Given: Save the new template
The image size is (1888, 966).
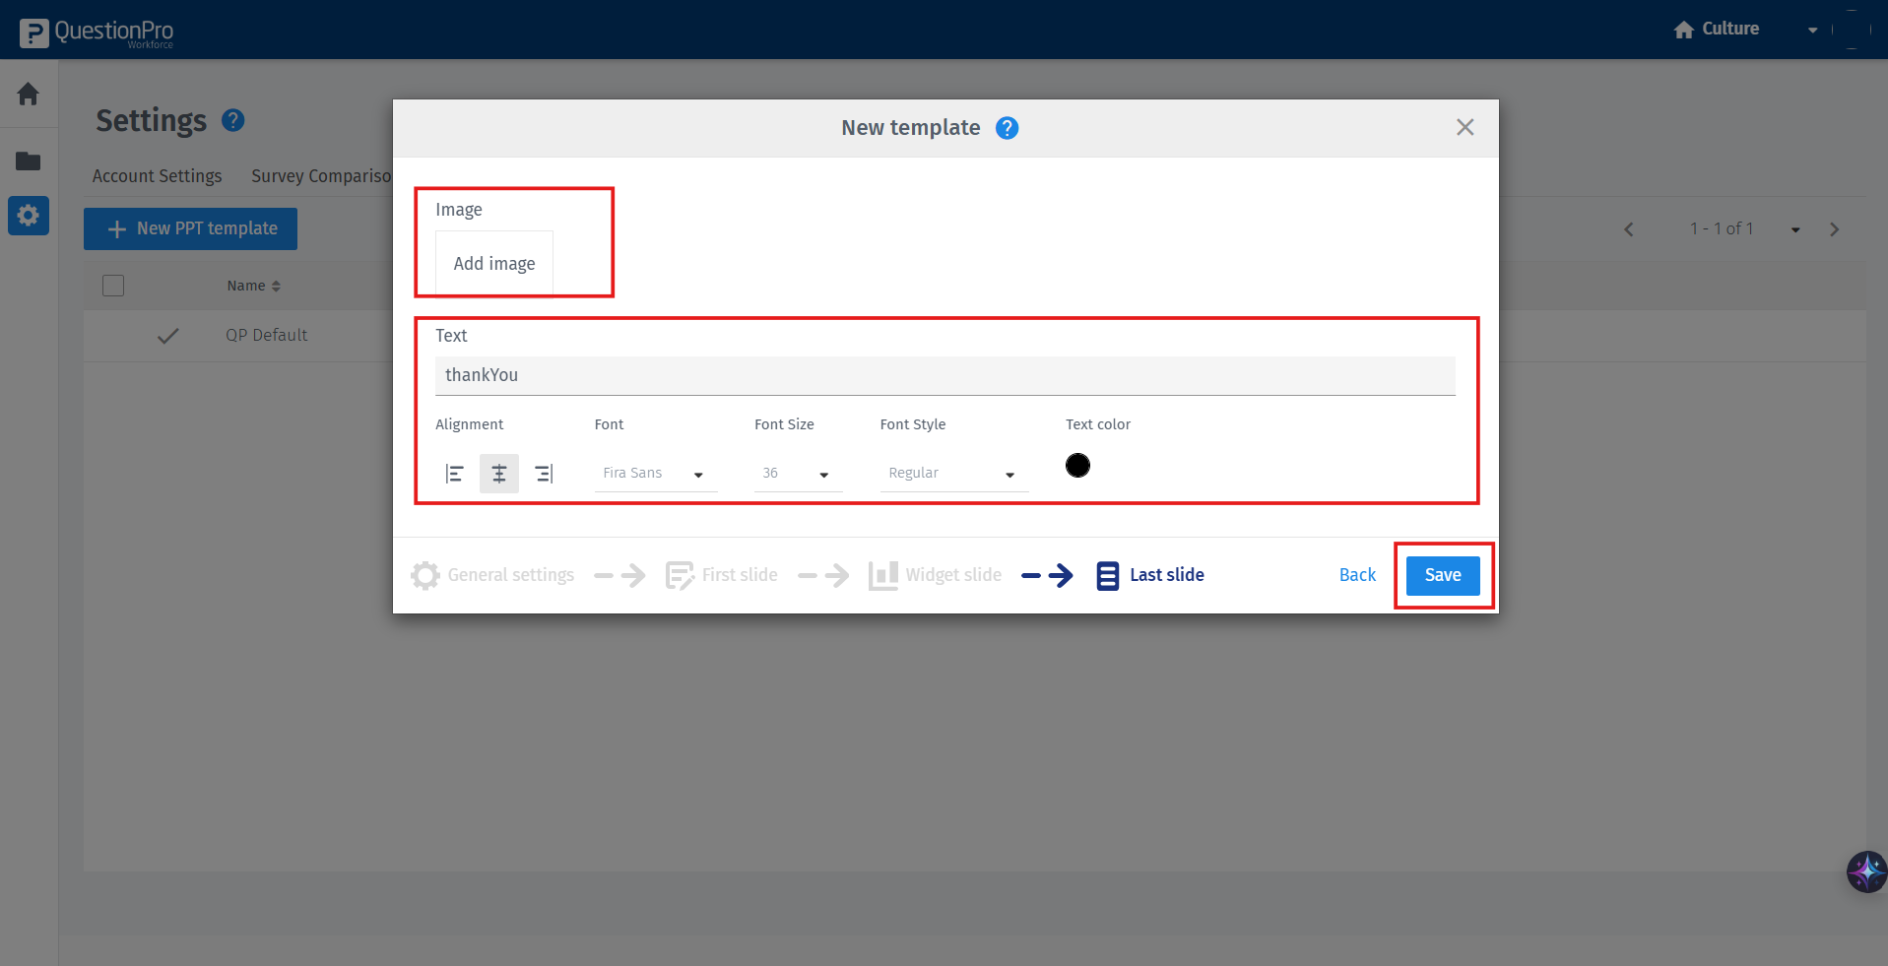Looking at the screenshot, I should point(1442,574).
